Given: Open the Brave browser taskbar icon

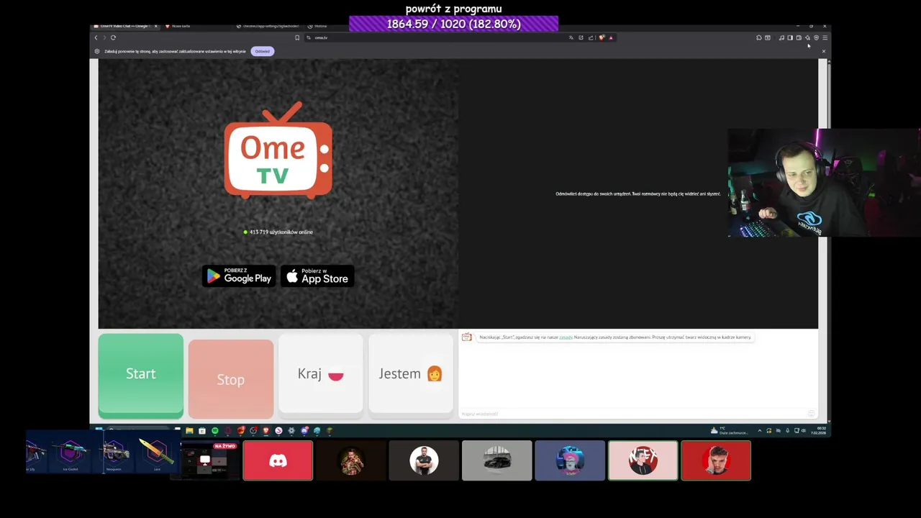Looking at the screenshot, I should (266, 431).
